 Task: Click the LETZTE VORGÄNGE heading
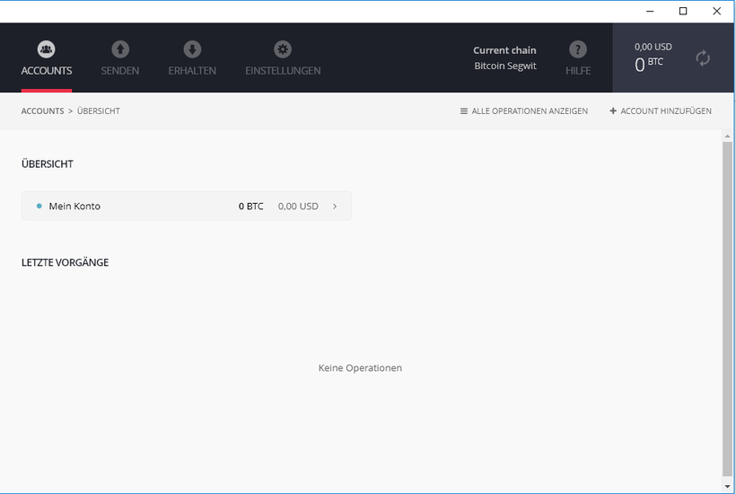pyautogui.click(x=65, y=262)
